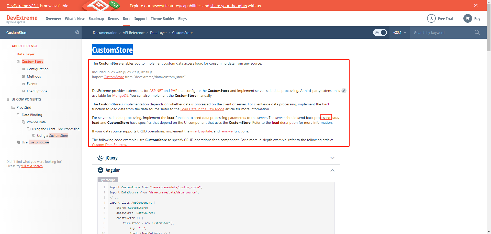Open the Theme Builder menu item

coord(162,19)
